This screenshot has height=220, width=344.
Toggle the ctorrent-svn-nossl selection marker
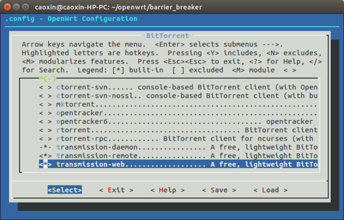46,96
